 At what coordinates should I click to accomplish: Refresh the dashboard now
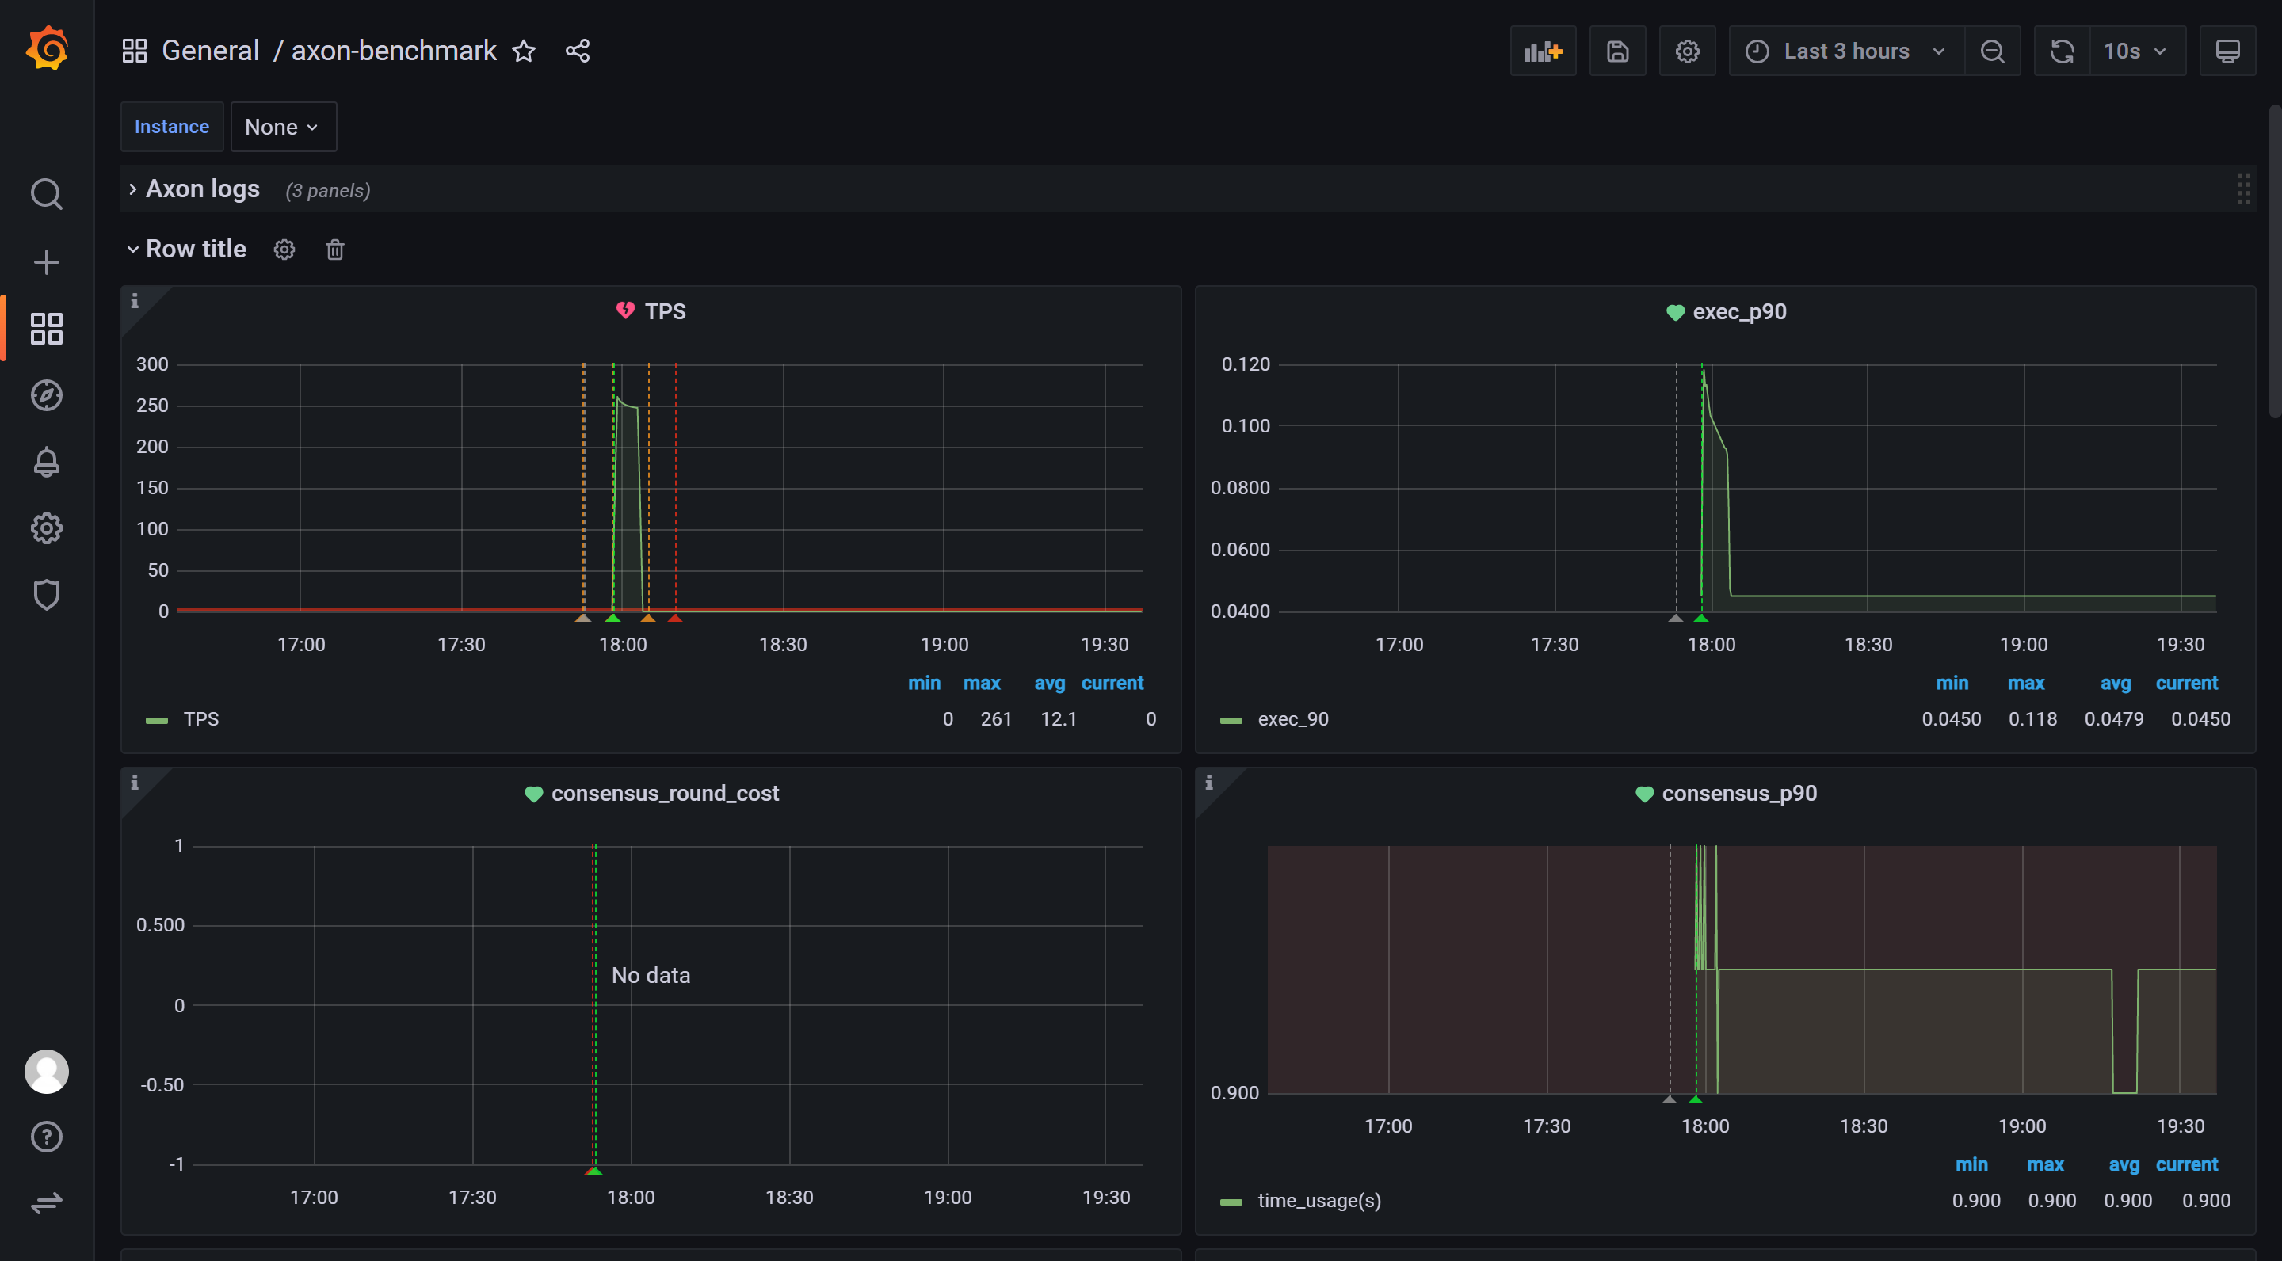click(2062, 51)
